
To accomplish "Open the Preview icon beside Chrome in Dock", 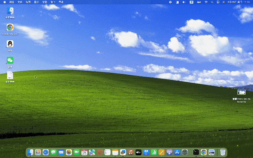I will (211, 152).
